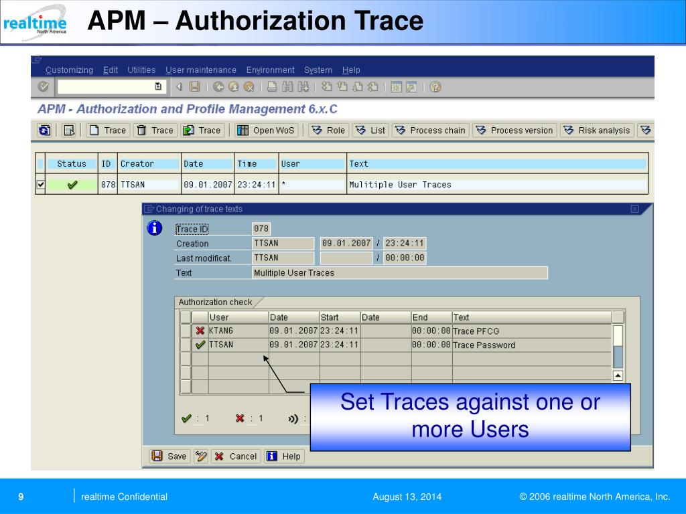Image resolution: width=686 pixels, height=514 pixels.
Task: Click the Trace ID field showing 078
Action: (261, 229)
